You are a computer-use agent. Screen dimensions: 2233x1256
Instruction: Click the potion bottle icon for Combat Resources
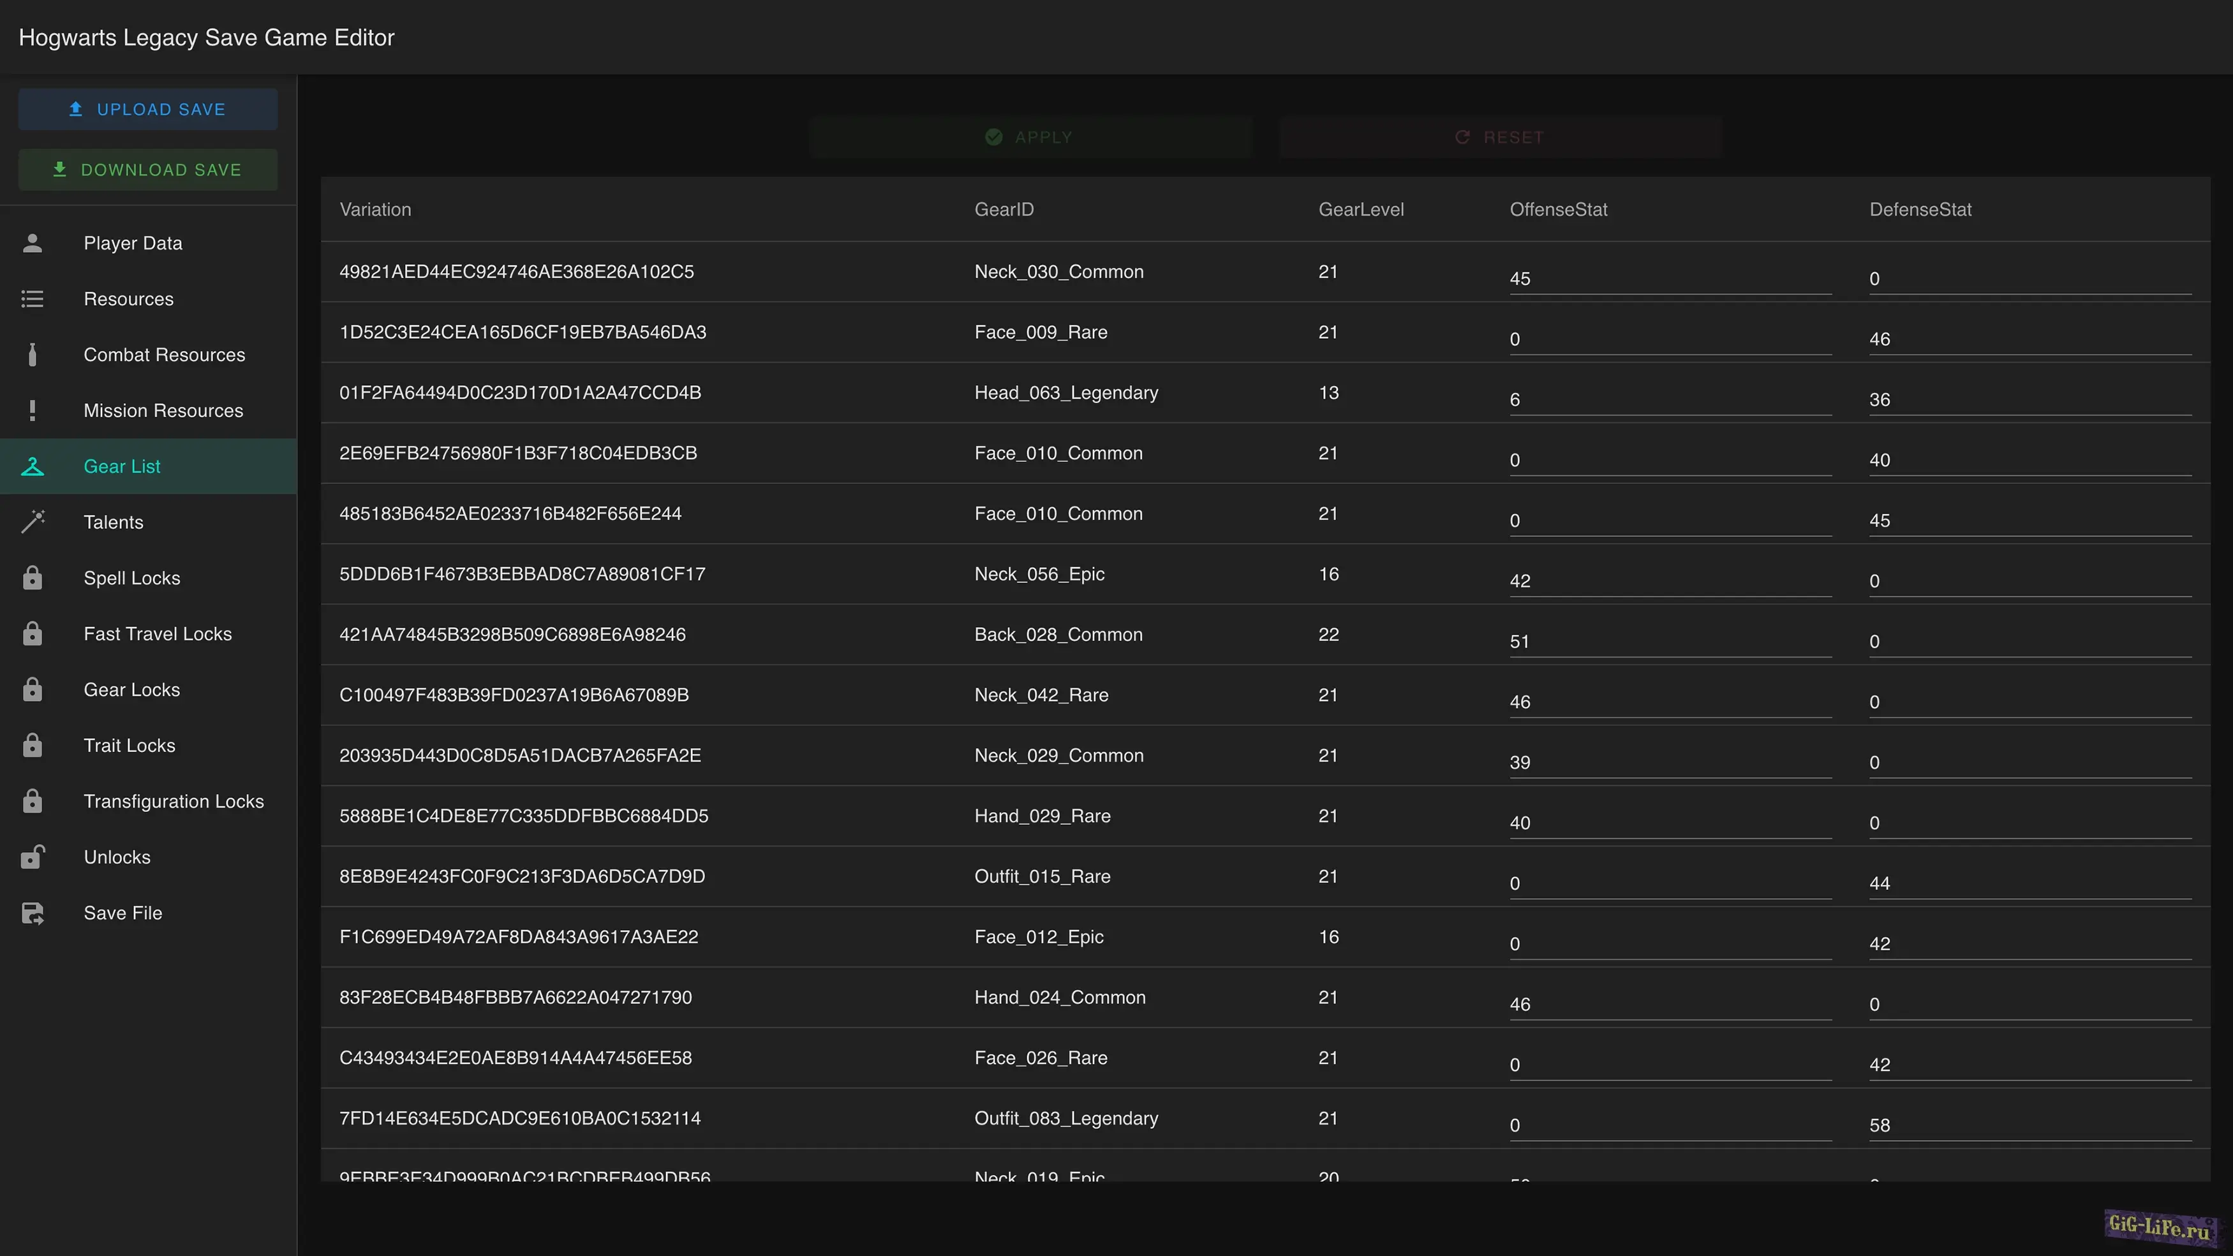point(32,355)
